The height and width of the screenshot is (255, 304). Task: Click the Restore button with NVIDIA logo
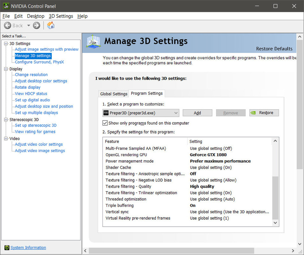264,113
